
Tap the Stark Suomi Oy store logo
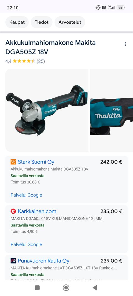(13, 162)
